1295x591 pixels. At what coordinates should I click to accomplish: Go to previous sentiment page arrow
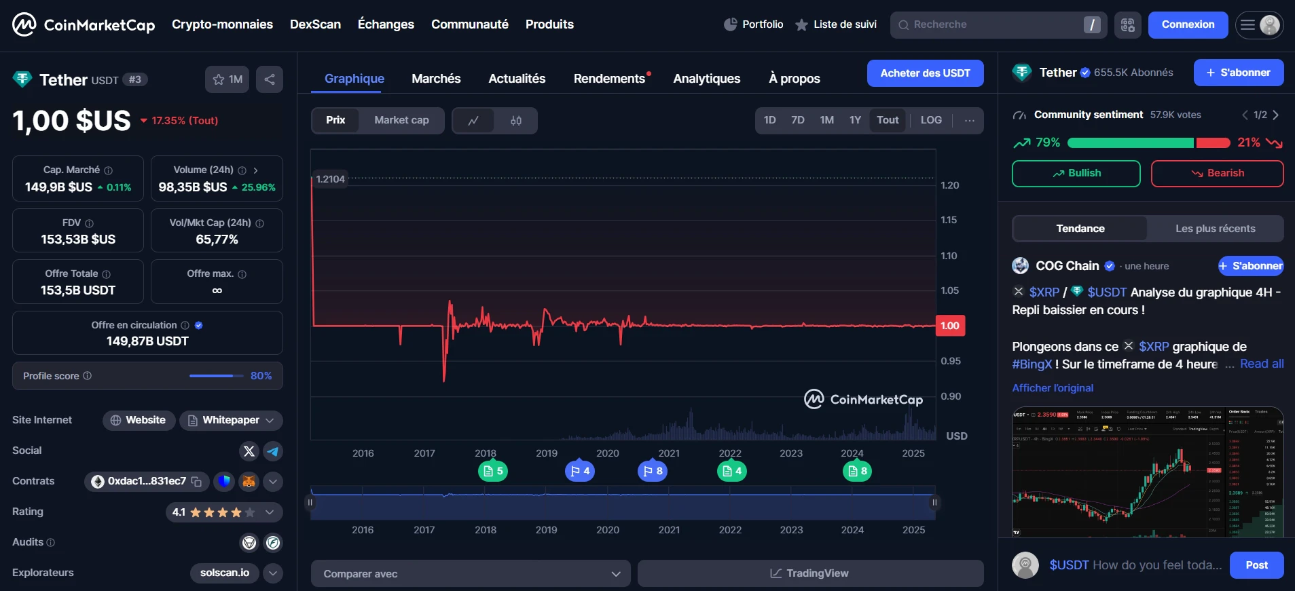point(1245,115)
